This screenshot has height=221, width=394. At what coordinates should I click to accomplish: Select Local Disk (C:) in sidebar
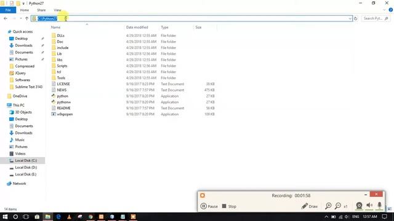[x=26, y=160]
